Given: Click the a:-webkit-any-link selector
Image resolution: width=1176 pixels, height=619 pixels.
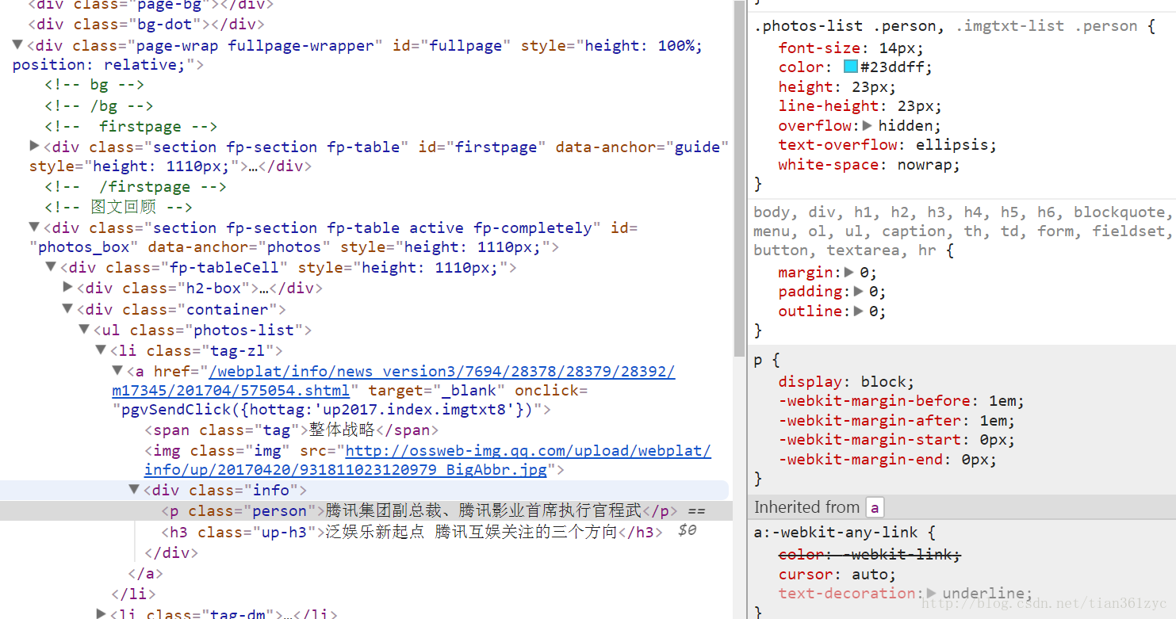Looking at the screenshot, I should tap(836, 533).
